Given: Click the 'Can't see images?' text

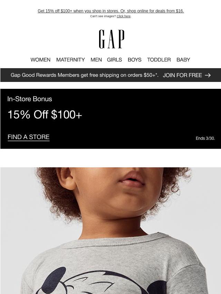Looking at the screenshot, I should coord(103,16).
